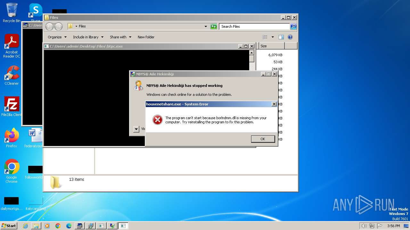Click the Forward arrow in Files window

tap(58, 27)
